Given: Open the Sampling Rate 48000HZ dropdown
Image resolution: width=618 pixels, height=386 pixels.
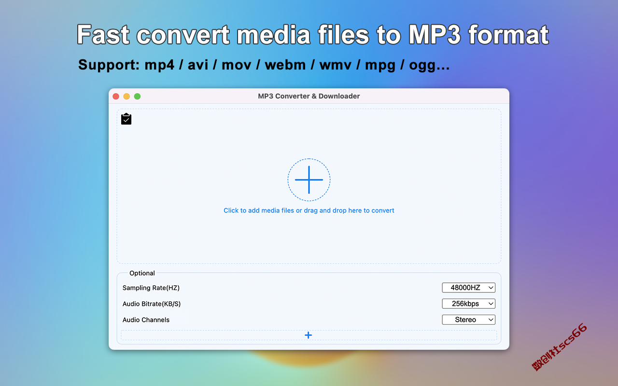Looking at the screenshot, I should pyautogui.click(x=469, y=288).
